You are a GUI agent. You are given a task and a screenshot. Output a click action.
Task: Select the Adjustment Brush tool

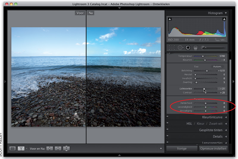[212, 48]
